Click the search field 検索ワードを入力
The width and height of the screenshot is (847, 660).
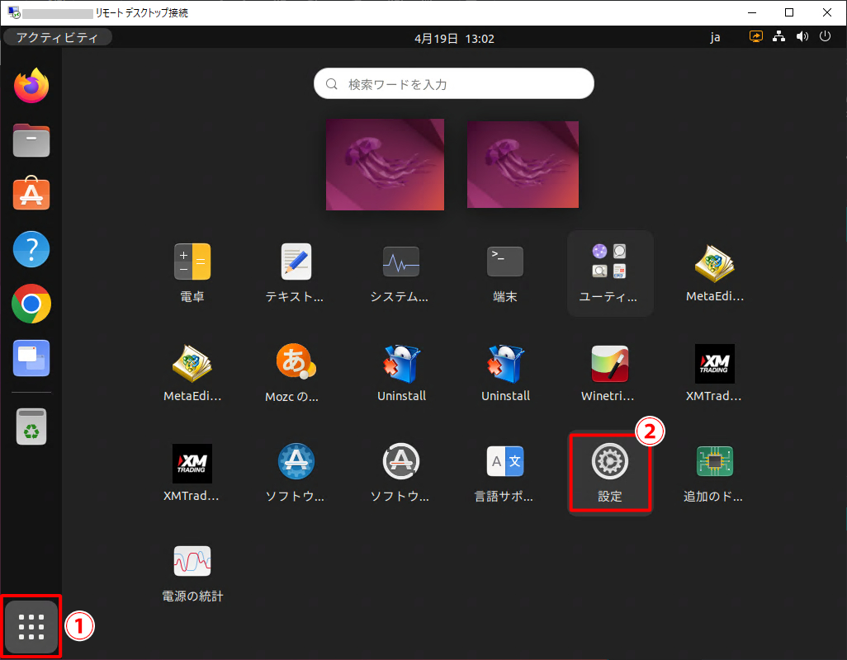click(x=454, y=84)
